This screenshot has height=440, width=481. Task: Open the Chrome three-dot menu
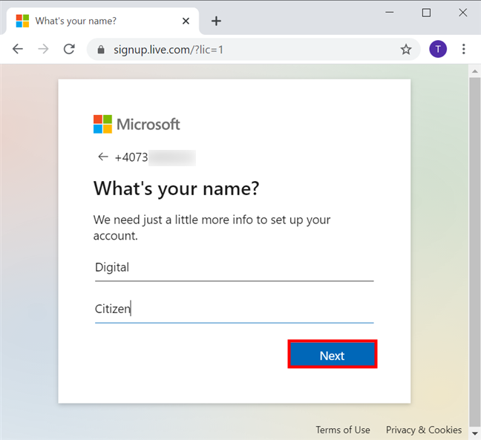coord(464,50)
